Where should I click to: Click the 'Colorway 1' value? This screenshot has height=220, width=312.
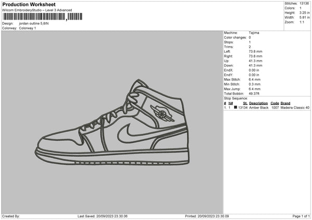28,28
